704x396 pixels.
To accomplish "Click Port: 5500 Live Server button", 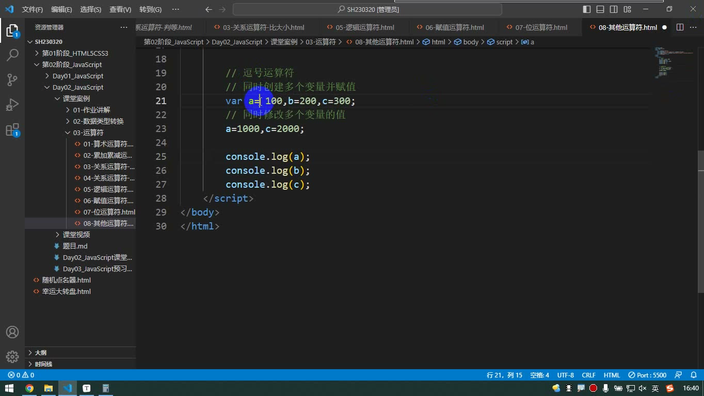I will point(648,375).
